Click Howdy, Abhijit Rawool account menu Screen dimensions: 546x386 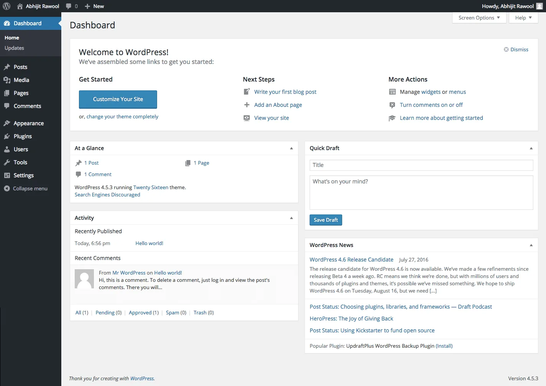[x=512, y=6]
